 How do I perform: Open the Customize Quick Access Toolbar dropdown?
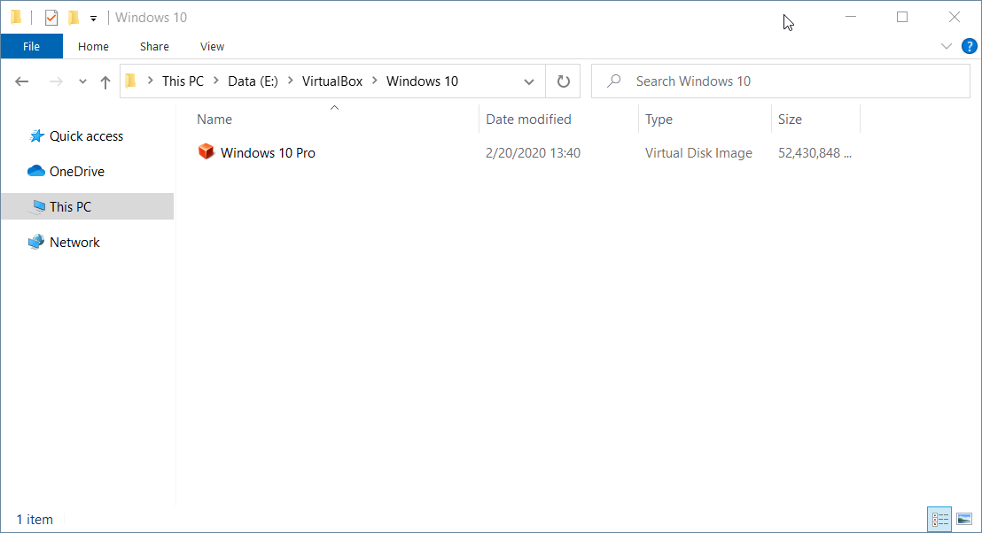click(93, 18)
